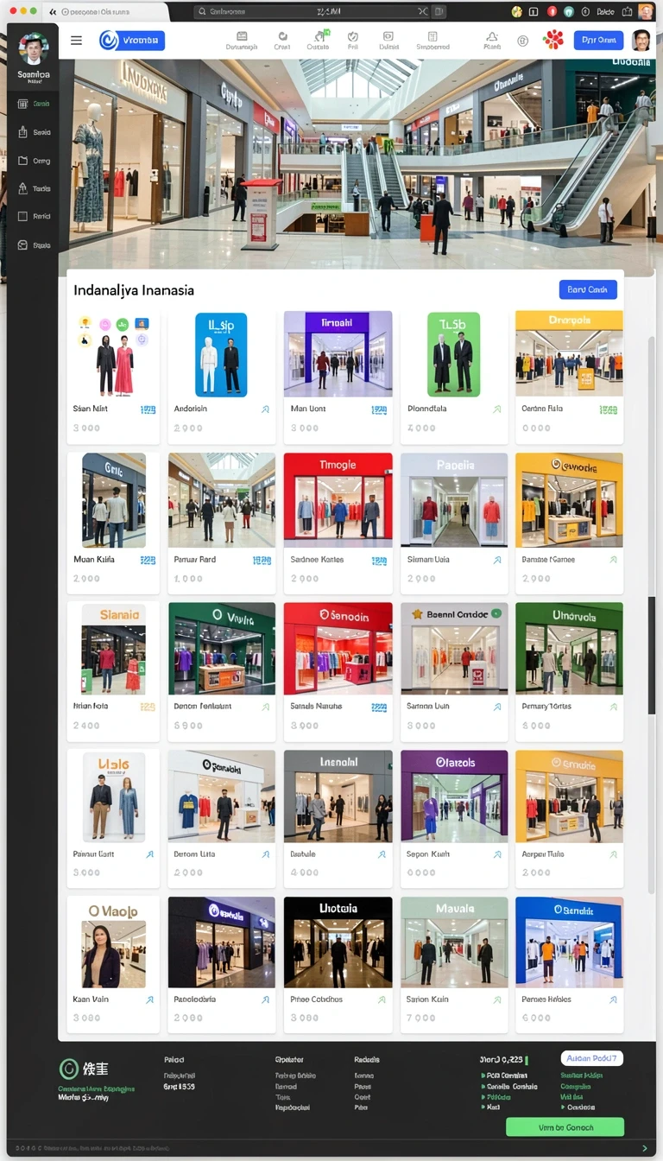Click the arrow icon on the Sarion Kuin card
The width and height of the screenshot is (663, 1161).
point(497,999)
